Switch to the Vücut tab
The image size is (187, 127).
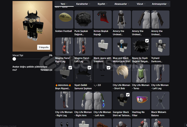tap(141, 4)
